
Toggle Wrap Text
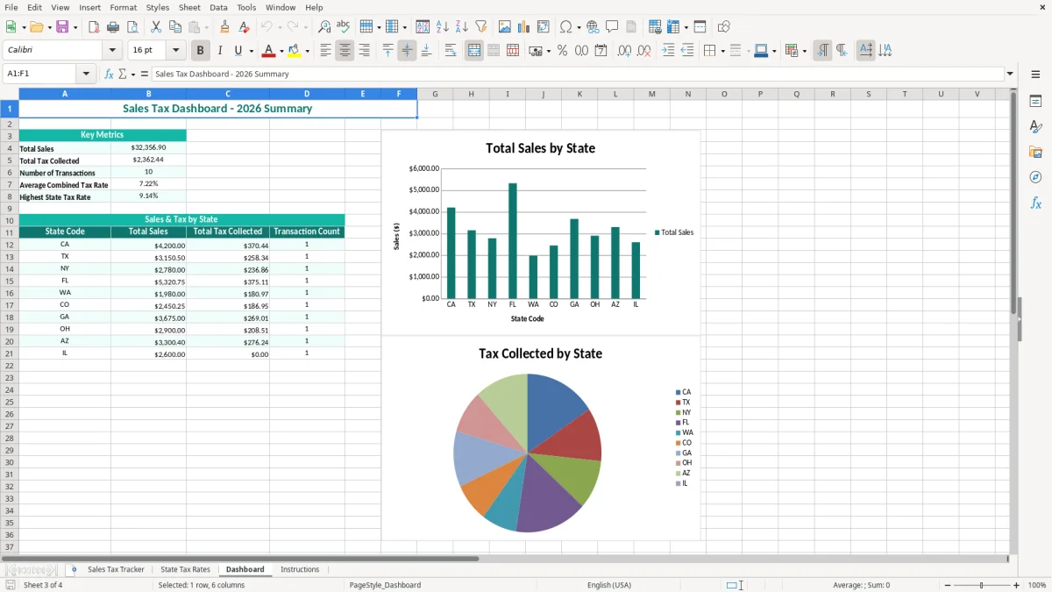click(x=450, y=51)
